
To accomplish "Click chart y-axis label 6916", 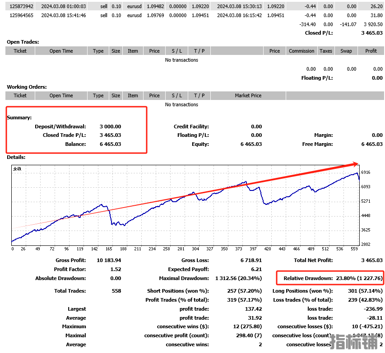I will click(x=366, y=172).
